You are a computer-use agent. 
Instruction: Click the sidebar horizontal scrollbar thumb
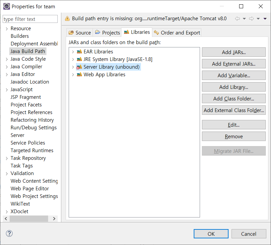point(29,218)
